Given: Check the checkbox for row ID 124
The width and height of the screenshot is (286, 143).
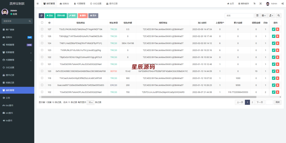Looking at the screenshot, I should [x=42, y=43].
